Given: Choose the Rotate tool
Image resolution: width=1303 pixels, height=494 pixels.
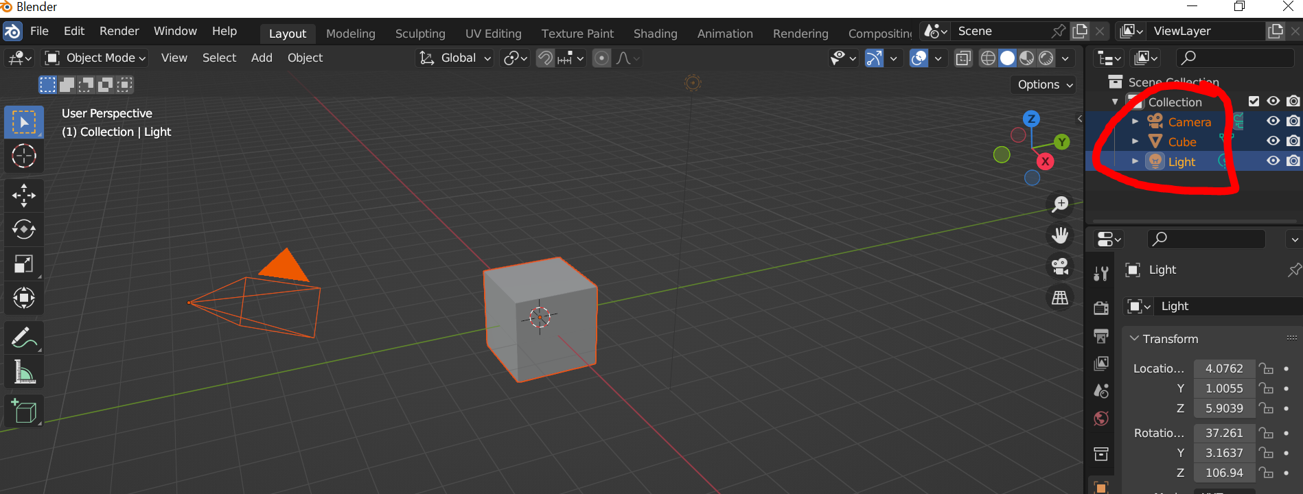Looking at the screenshot, I should point(24,229).
